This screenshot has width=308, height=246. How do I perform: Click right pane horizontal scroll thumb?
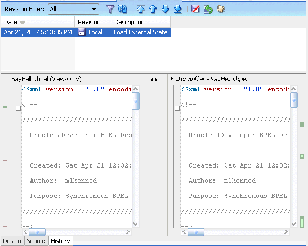click(196, 232)
